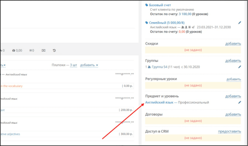Viewport: 248px width, 146px height.
Task: Click the tag icon before Семейный
Action: click(147, 23)
